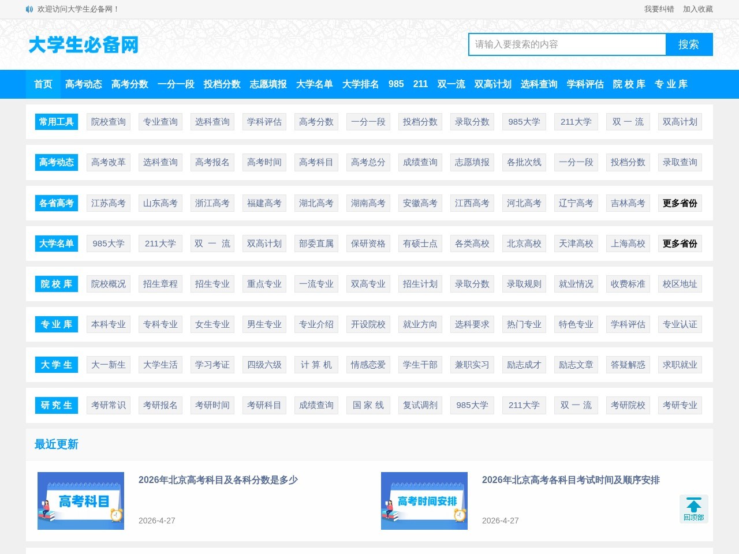Open 江苏高考 link
Screen dimensions: 739x554
109,203
